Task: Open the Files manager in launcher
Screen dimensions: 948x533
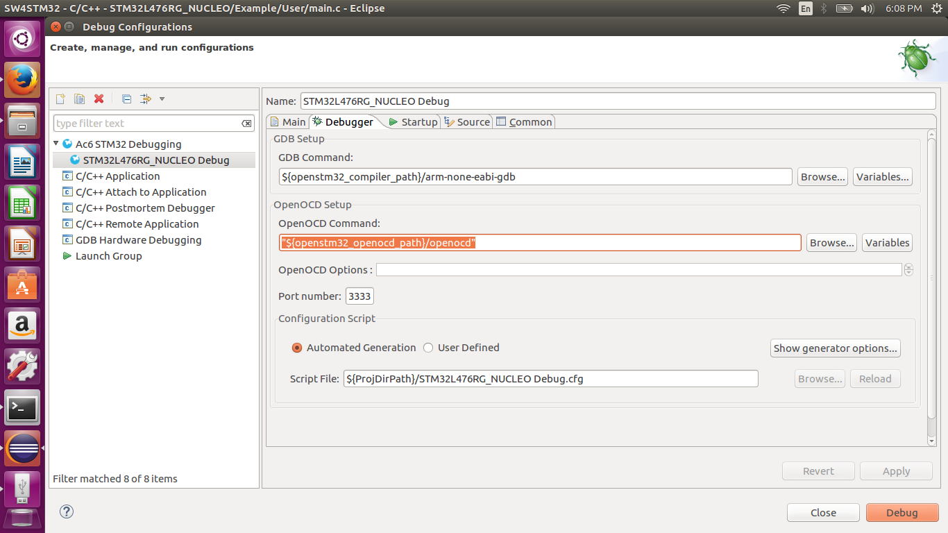Action: [22, 122]
